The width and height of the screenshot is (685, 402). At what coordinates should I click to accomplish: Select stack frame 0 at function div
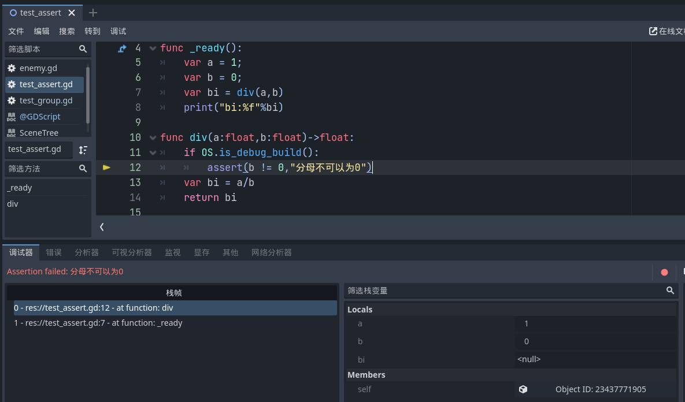(175, 308)
